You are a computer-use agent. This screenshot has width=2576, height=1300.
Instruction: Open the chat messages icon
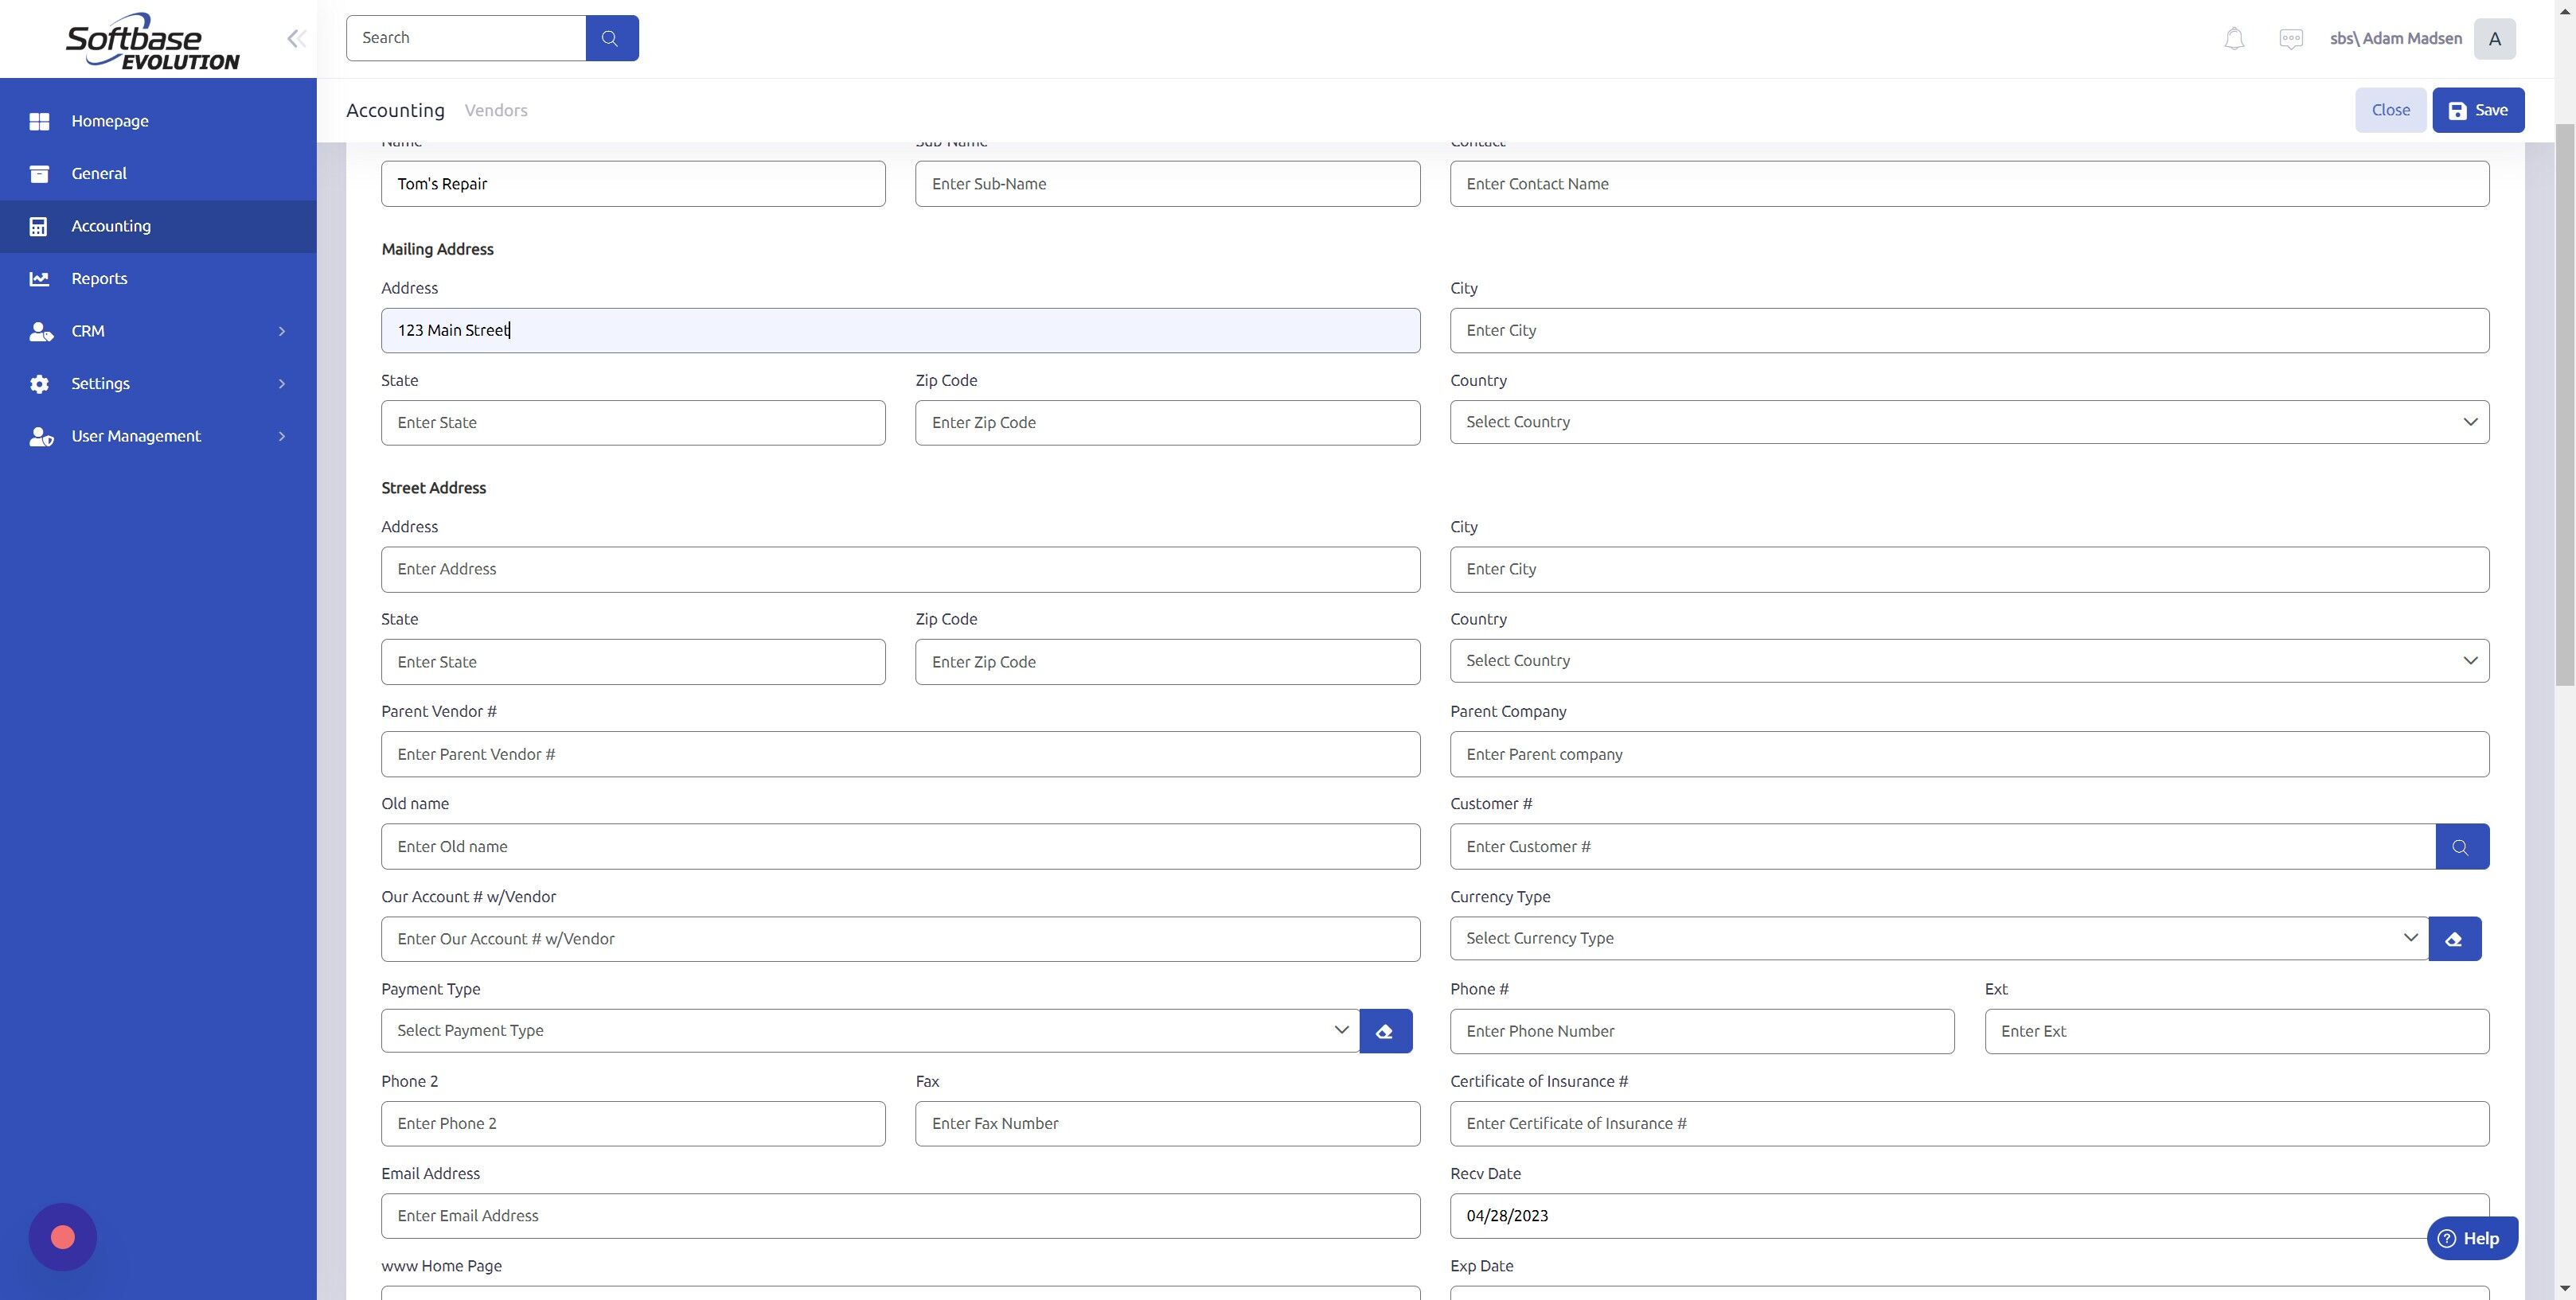(2291, 38)
